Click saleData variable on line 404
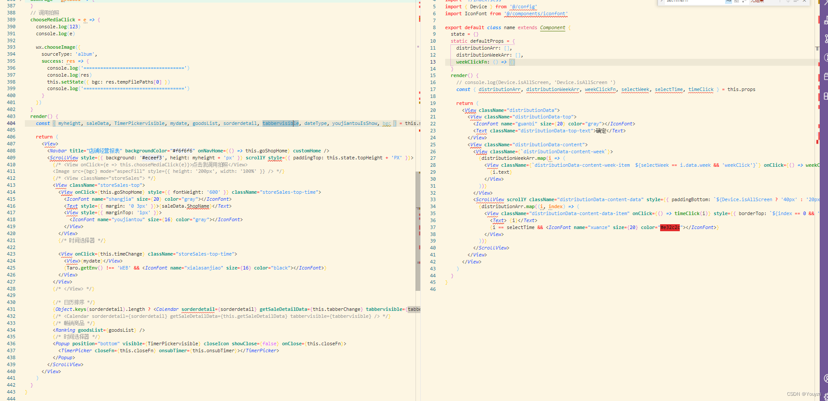Viewport: 828px width, 401px height. pyautogui.click(x=98, y=124)
